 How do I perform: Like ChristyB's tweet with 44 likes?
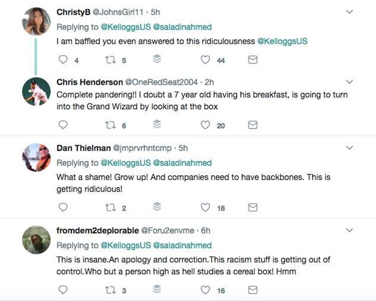point(206,60)
